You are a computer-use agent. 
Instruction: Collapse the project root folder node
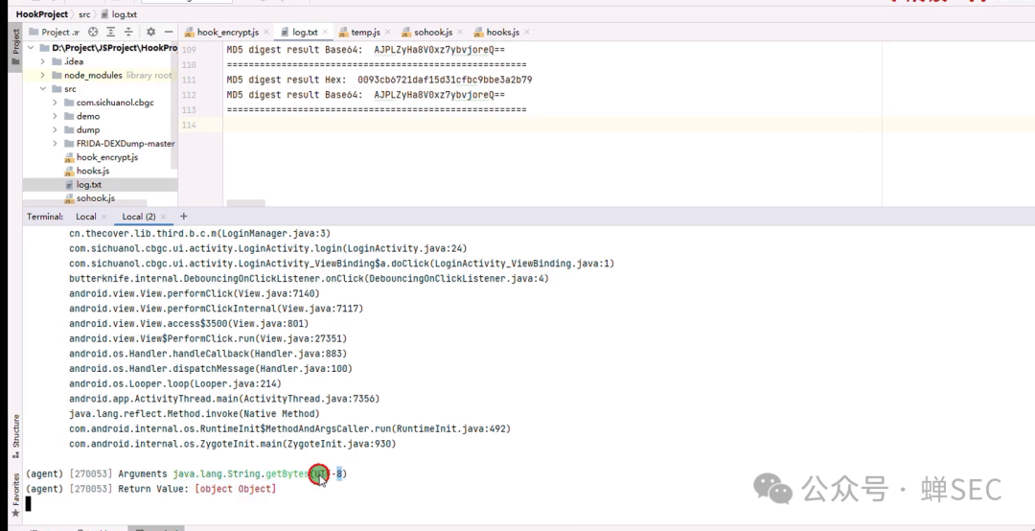[31, 48]
